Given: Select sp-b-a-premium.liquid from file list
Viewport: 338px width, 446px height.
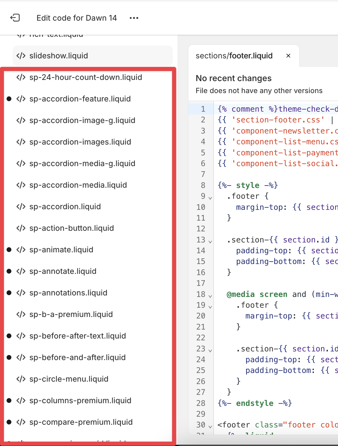Looking at the screenshot, I should [x=71, y=314].
